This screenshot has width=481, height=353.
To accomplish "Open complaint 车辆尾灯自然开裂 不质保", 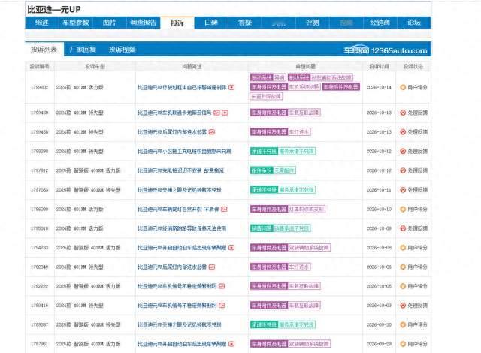I will point(178,210).
